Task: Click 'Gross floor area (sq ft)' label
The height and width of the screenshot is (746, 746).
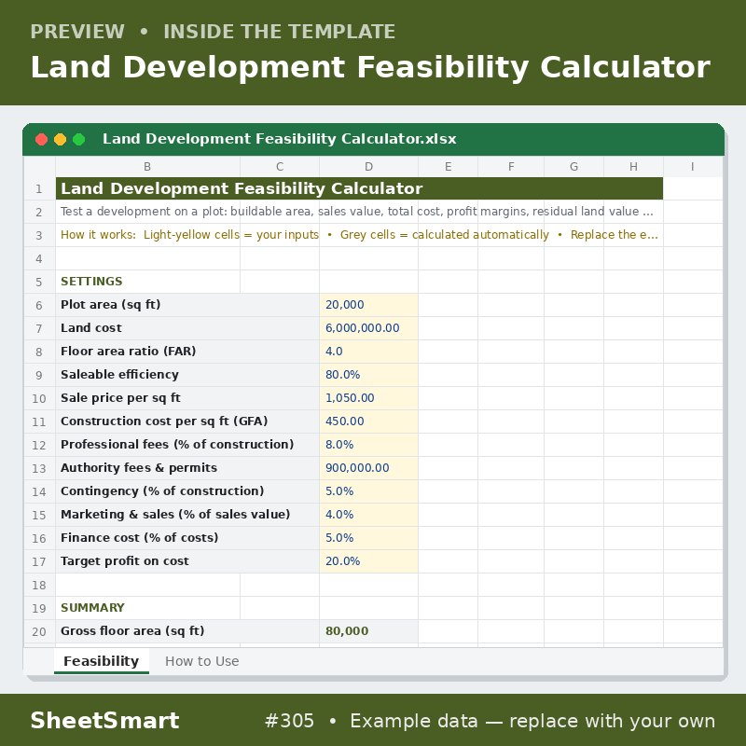Action: pyautogui.click(x=132, y=631)
